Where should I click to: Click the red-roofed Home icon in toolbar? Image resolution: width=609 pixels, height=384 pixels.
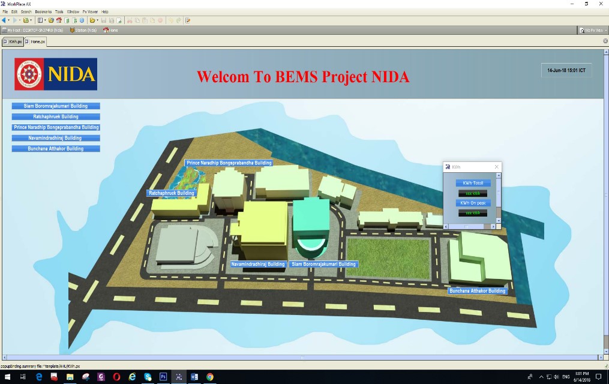[x=59, y=20]
